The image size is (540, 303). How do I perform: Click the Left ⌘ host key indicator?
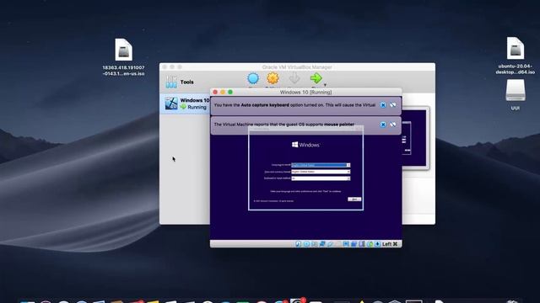coord(390,244)
